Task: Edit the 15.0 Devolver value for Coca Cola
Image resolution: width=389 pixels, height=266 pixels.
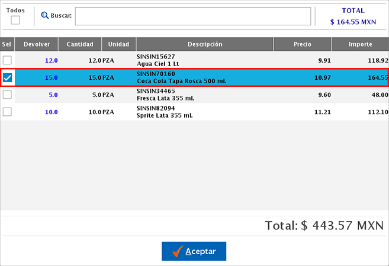Action: point(52,78)
